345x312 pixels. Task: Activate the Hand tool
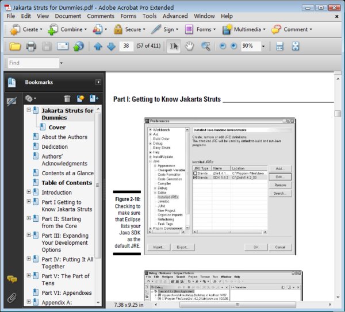click(189, 46)
